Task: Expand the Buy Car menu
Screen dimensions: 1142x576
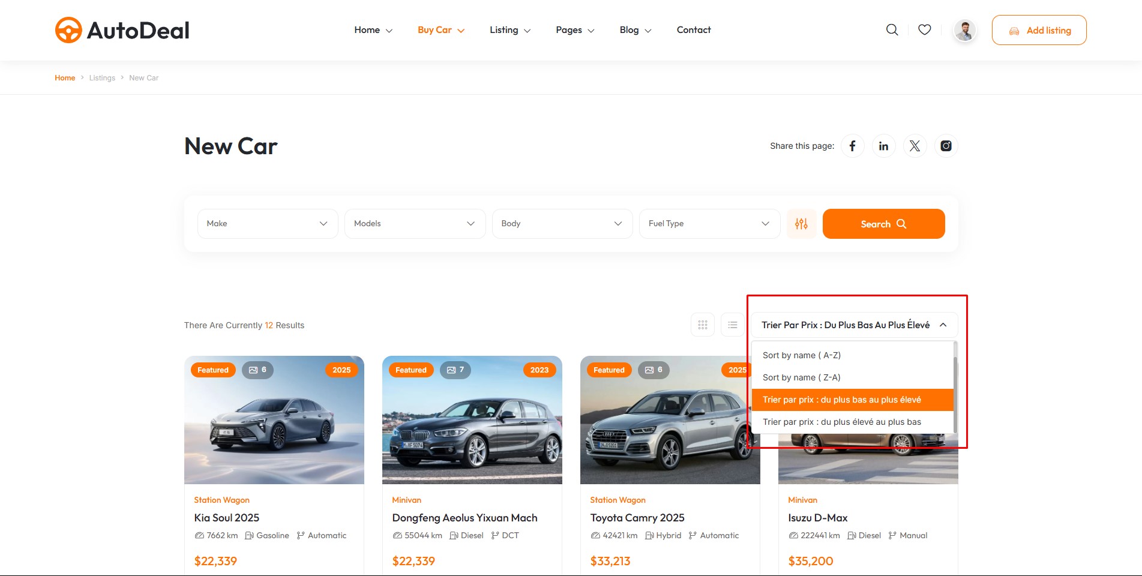Action: (x=441, y=30)
